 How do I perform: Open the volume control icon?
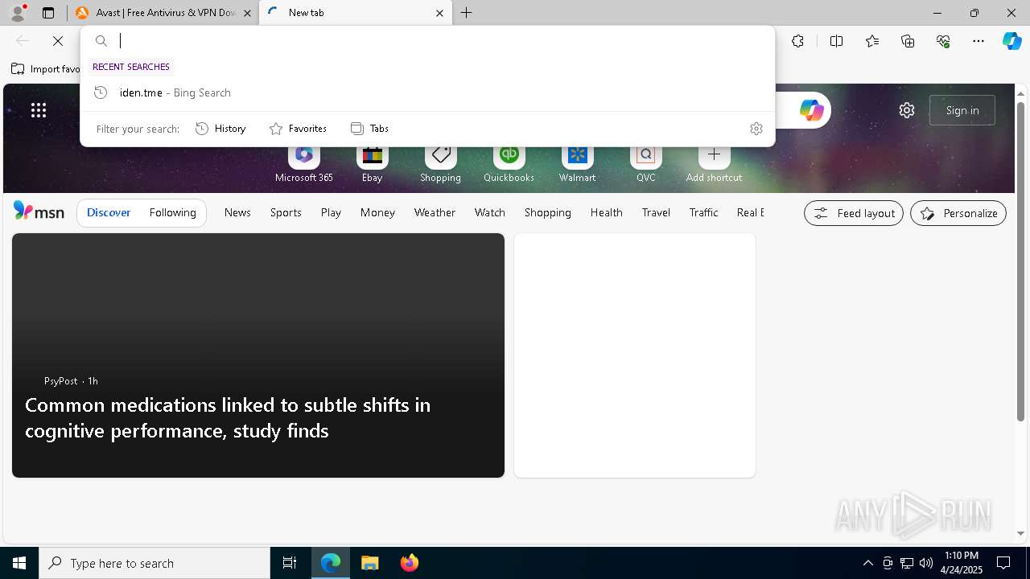(x=926, y=563)
